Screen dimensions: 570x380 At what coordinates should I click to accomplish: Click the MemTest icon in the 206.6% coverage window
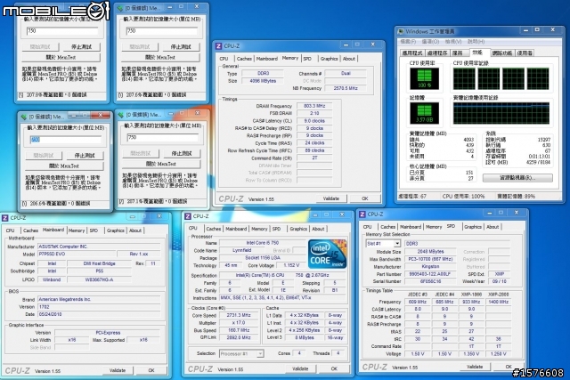click(24, 117)
